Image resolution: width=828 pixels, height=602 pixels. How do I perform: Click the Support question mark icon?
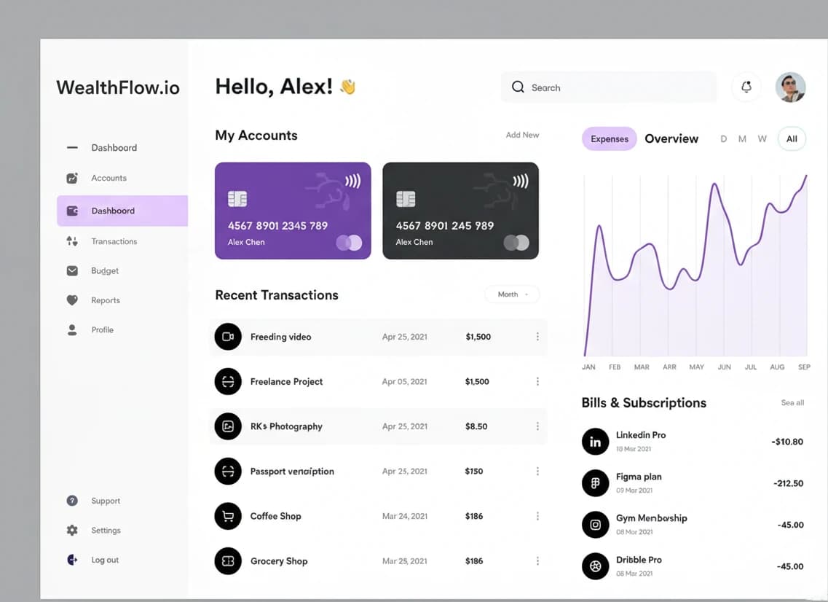pos(72,501)
